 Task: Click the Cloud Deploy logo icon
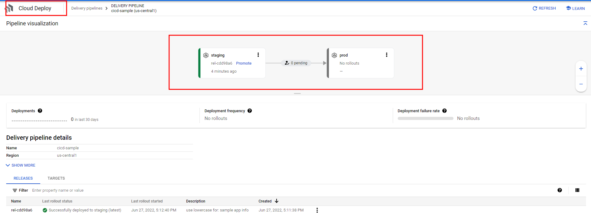coord(10,8)
